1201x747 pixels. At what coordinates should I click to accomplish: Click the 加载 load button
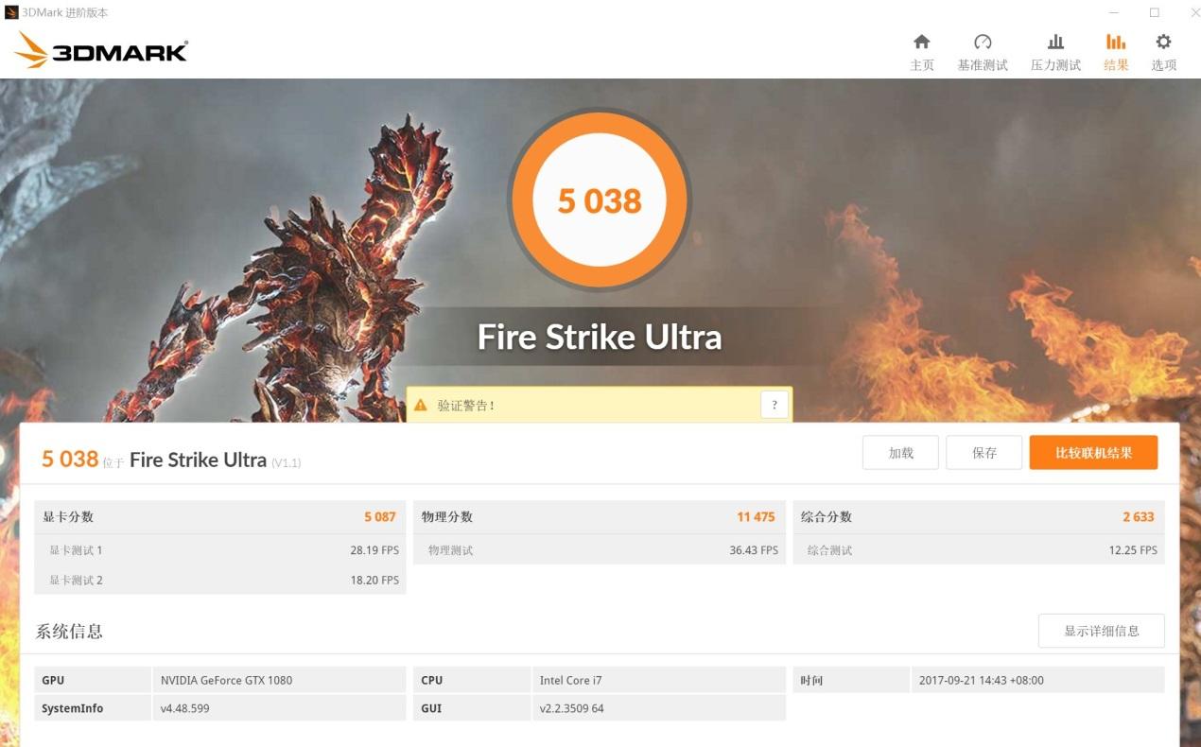[900, 453]
